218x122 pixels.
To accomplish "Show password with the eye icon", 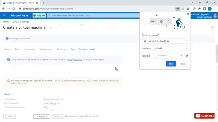I will click(x=187, y=56).
